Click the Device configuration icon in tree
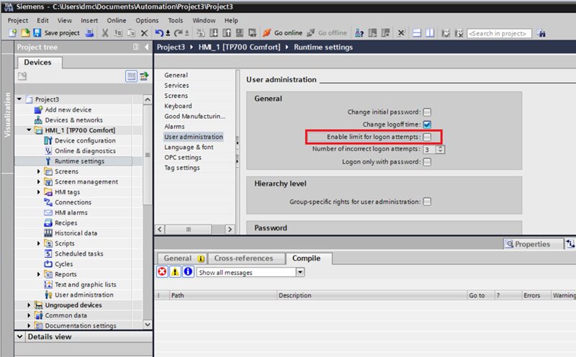 coord(48,140)
